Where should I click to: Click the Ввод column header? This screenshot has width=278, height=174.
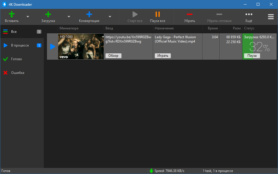coord(109,28)
